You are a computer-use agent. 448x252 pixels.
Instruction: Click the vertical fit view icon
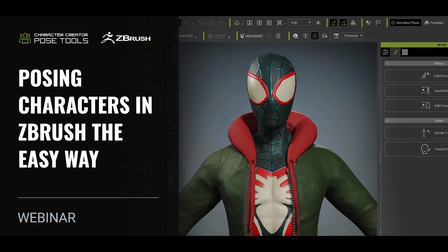pos(250,23)
